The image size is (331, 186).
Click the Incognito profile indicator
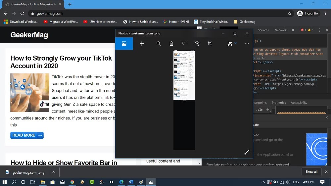tap(307, 14)
